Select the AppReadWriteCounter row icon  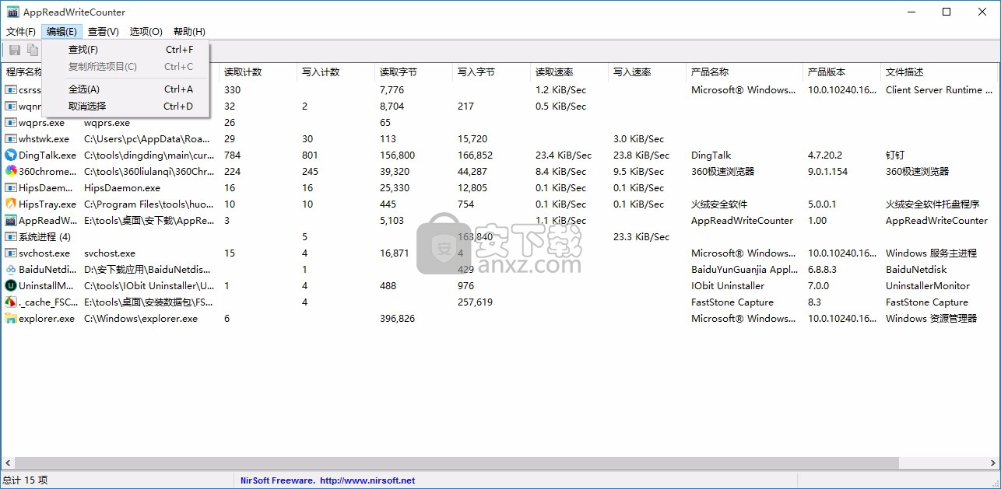[11, 221]
